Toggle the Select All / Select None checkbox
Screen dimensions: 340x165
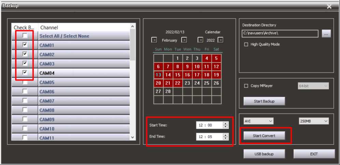25,36
